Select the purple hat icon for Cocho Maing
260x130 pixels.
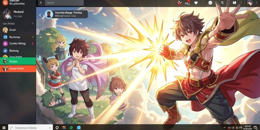click(5, 44)
